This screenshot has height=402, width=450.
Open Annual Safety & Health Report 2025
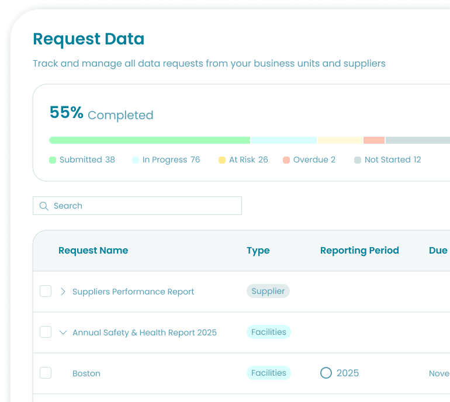(x=144, y=332)
